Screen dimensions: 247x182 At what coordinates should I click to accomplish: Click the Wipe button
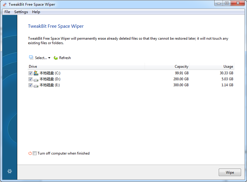230,172
